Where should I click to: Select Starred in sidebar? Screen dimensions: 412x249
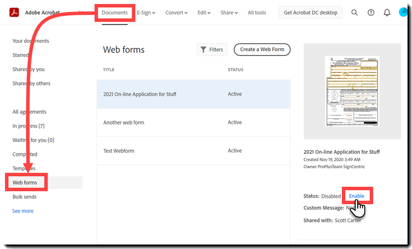coord(20,55)
